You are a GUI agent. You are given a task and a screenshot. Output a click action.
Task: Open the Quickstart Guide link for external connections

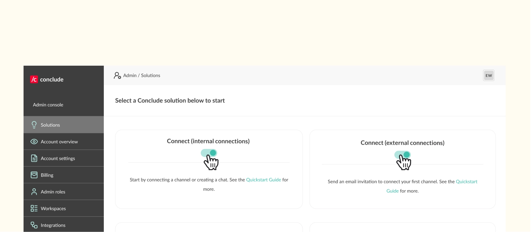[466, 181]
